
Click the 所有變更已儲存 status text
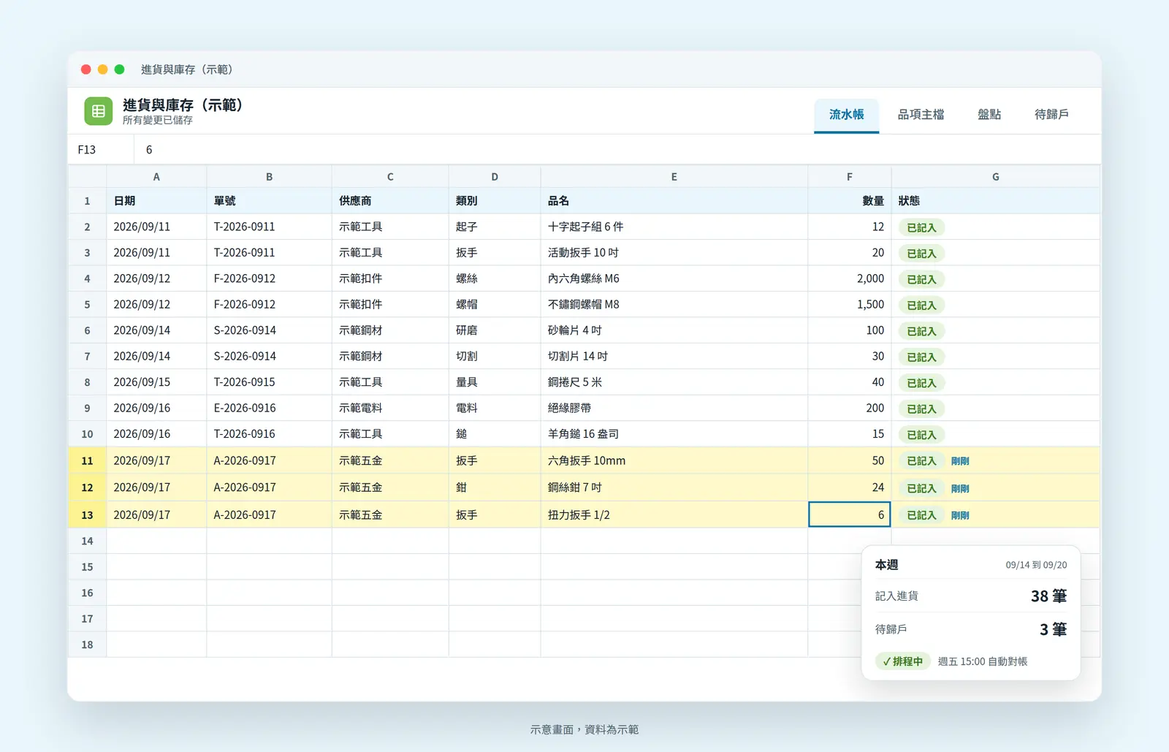158,120
